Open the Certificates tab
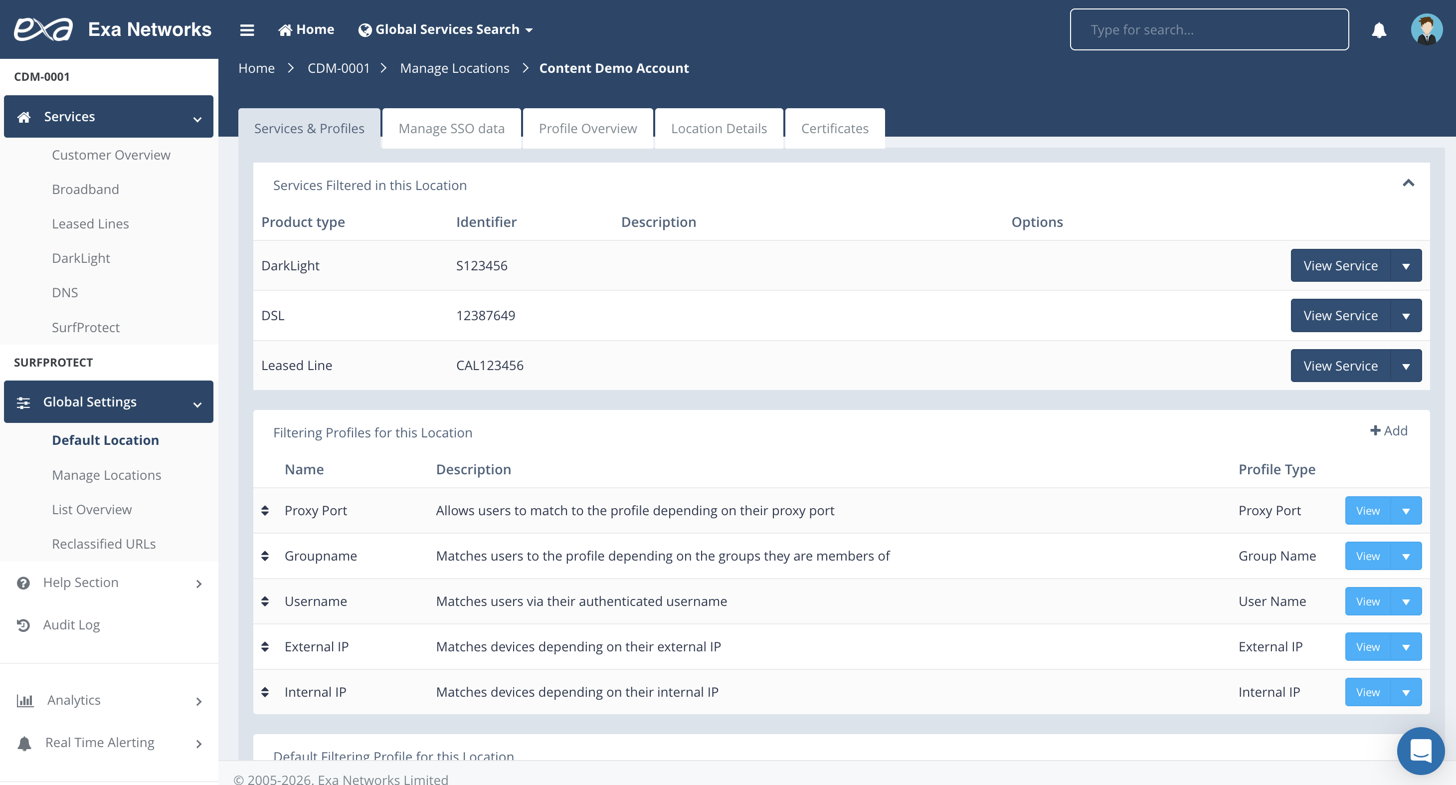Image resolution: width=1456 pixels, height=785 pixels. pyautogui.click(x=834, y=128)
